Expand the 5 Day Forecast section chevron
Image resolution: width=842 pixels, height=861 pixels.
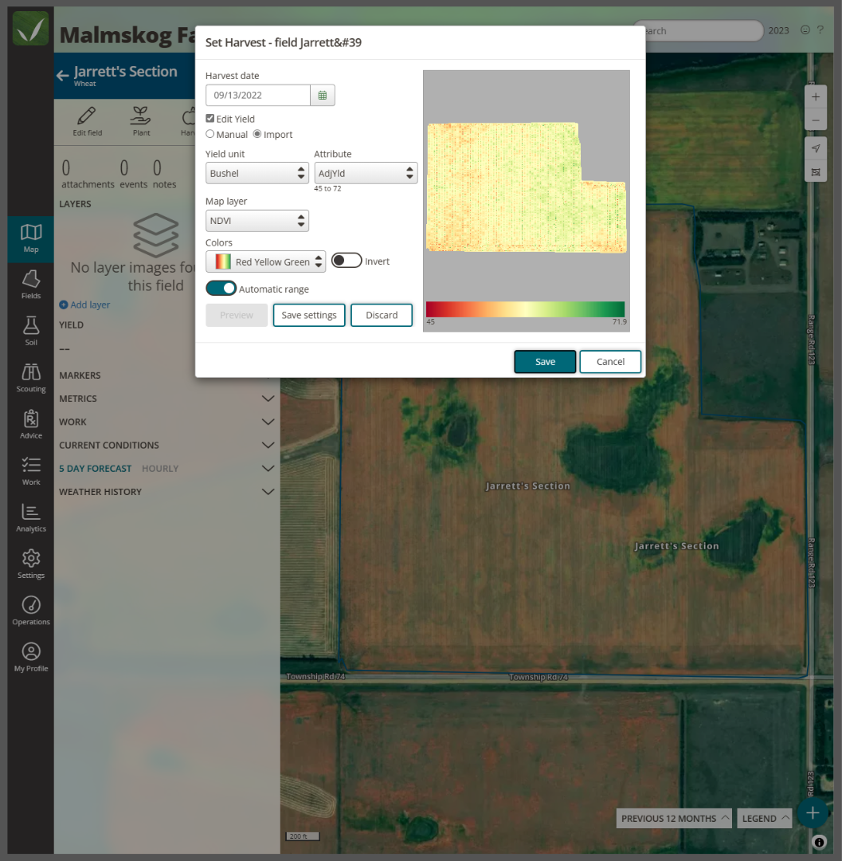tap(268, 469)
